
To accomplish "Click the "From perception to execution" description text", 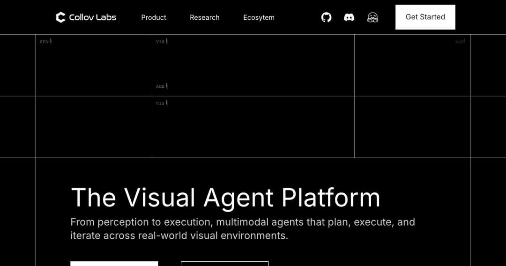I will click(243, 228).
